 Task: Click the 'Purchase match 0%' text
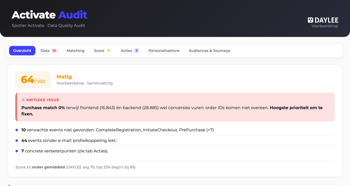coord(43,108)
